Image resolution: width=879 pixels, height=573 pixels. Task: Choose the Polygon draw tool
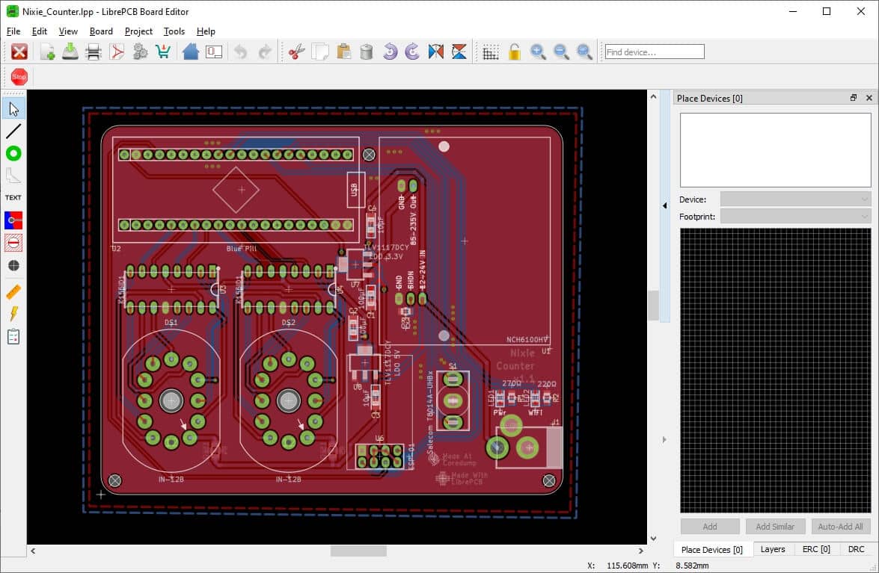coord(13,176)
